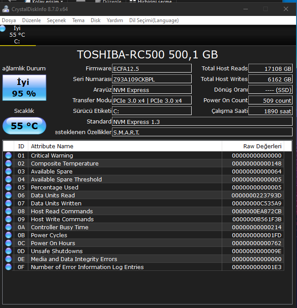Viewport: 297px width, 308px height.
Task: Click the status orb for Data Units Written
Action: pyautogui.click(x=8, y=203)
